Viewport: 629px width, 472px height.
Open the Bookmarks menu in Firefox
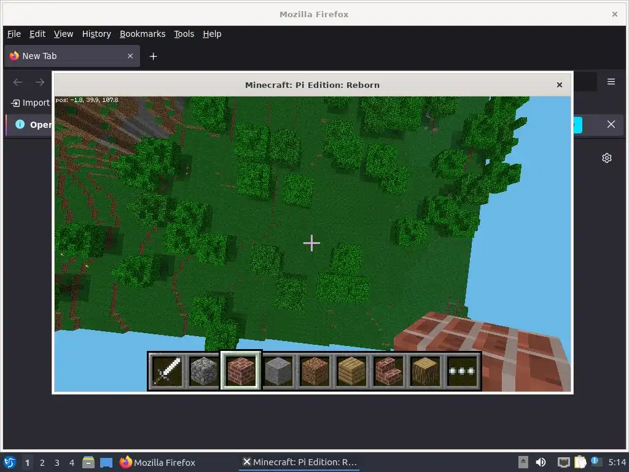tap(143, 34)
